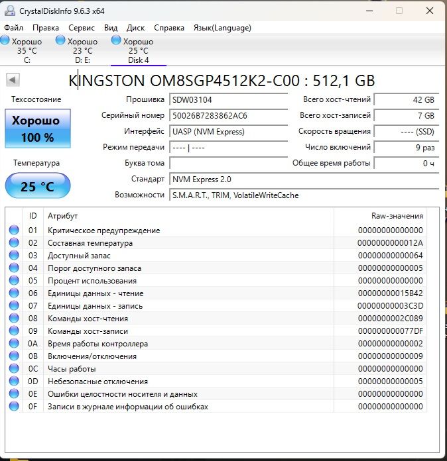447x461 pixels.
Task: Click the blue status orb for D: E: drive
Action: (x=60, y=40)
